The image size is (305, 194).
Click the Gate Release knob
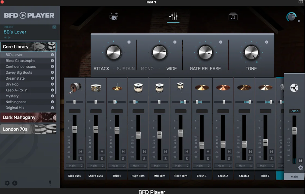point(206,53)
